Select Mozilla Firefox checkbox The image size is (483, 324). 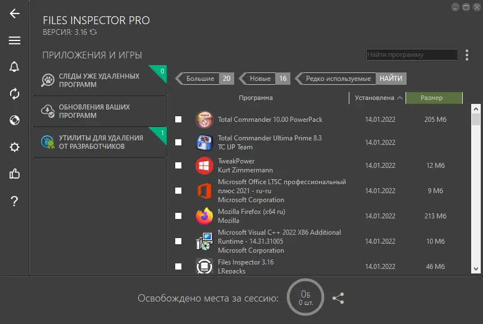pos(178,216)
